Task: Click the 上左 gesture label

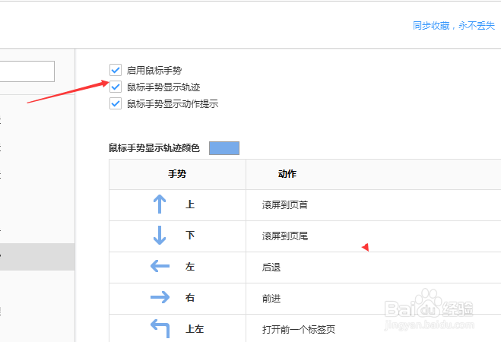Action: [195, 329]
